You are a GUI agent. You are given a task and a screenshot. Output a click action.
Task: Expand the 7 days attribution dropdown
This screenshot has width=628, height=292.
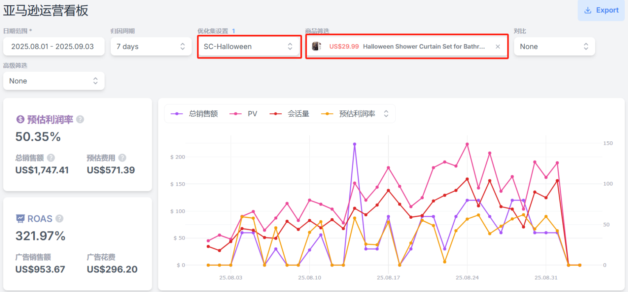[151, 47]
